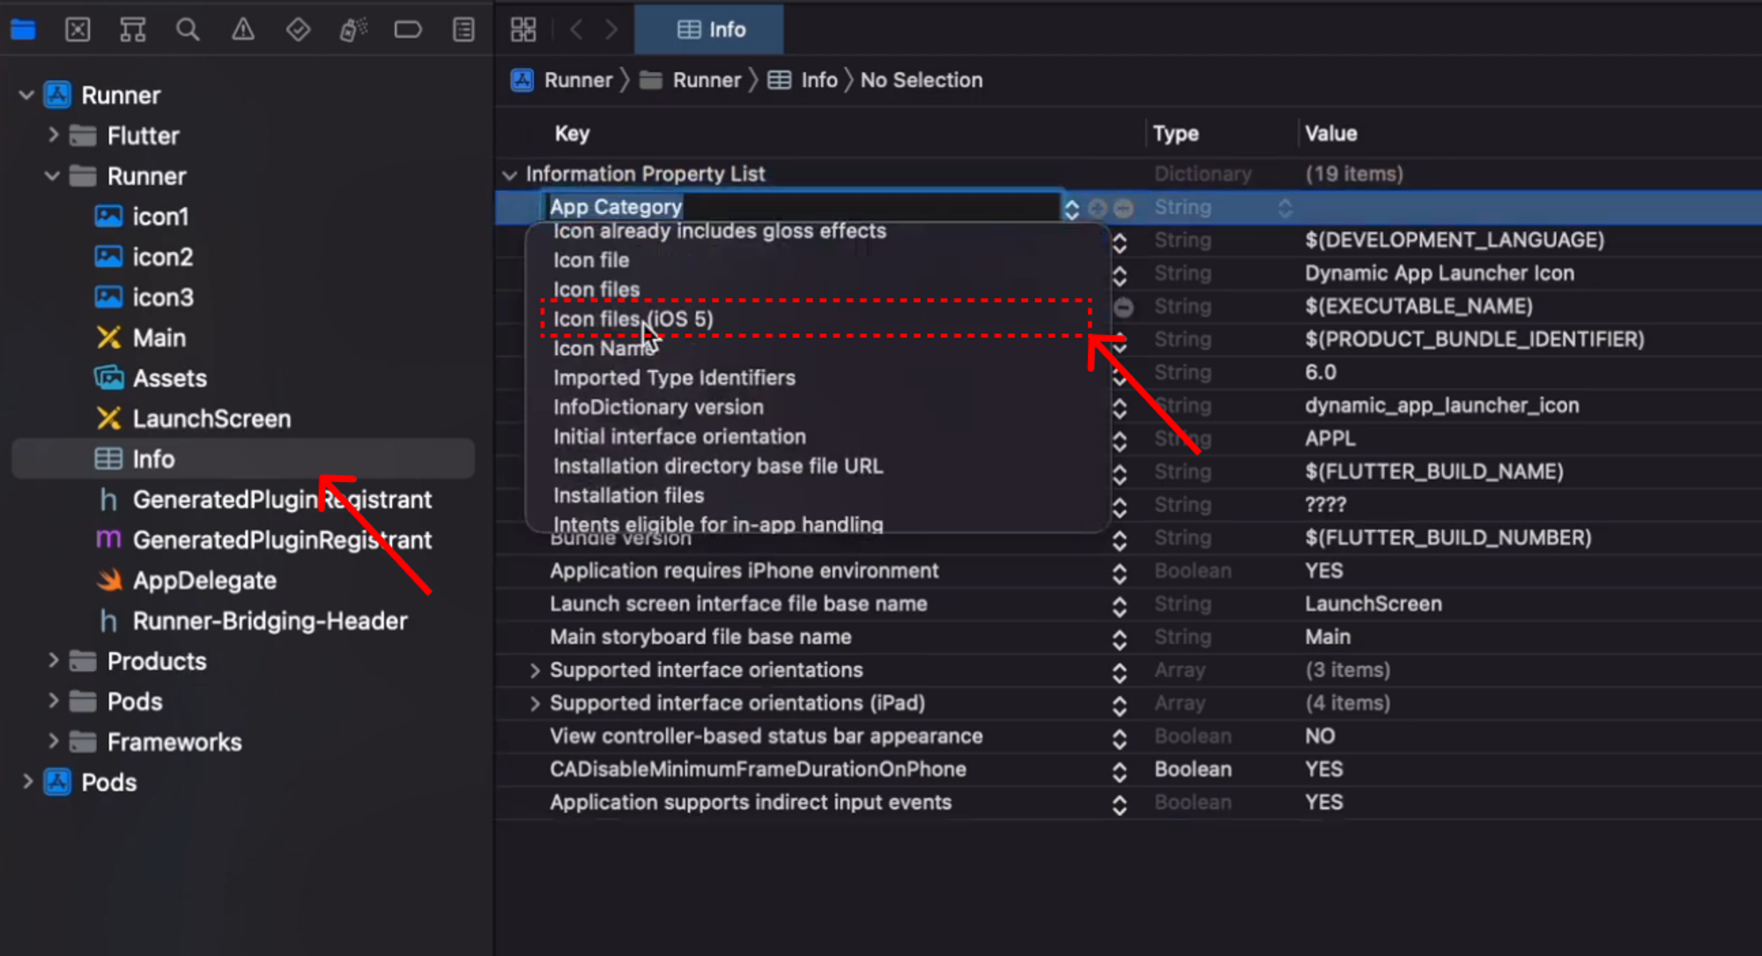The width and height of the screenshot is (1762, 956).
Task: Select the Info editor tab
Action: point(709,30)
